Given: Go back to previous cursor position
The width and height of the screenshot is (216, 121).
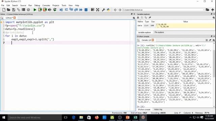Looking at the screenshot, I should 115,10.
